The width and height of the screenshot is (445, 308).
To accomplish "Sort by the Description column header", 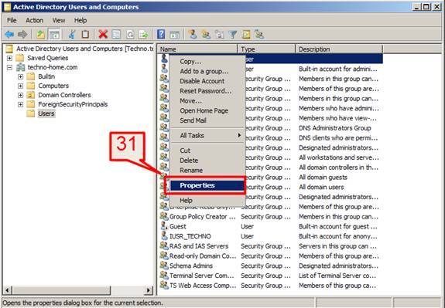I will tap(339, 49).
